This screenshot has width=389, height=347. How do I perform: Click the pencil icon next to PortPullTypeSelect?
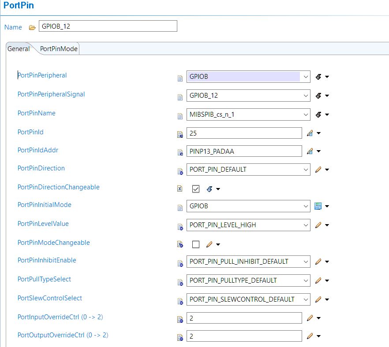click(x=318, y=281)
